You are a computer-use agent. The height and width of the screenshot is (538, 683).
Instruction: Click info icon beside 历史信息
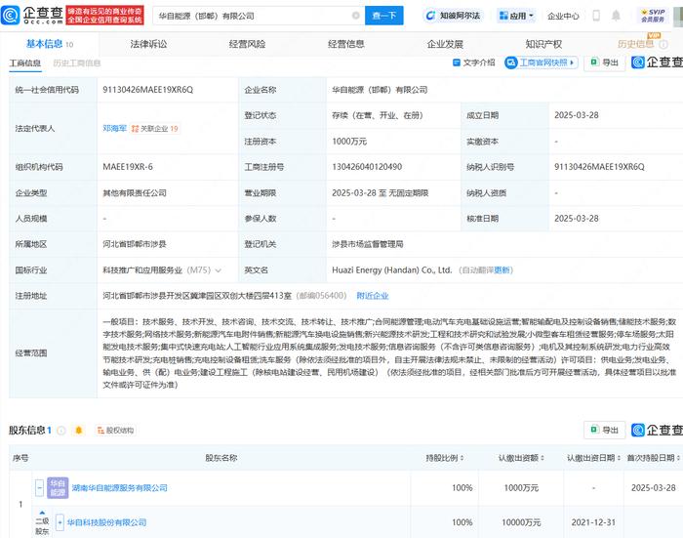point(663,45)
